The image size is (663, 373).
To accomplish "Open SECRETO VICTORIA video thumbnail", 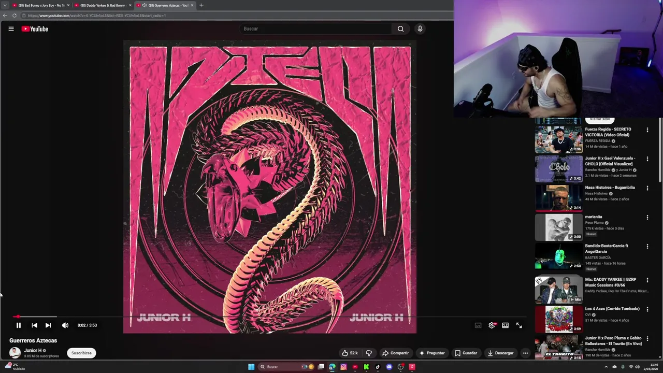I will tap(558, 139).
